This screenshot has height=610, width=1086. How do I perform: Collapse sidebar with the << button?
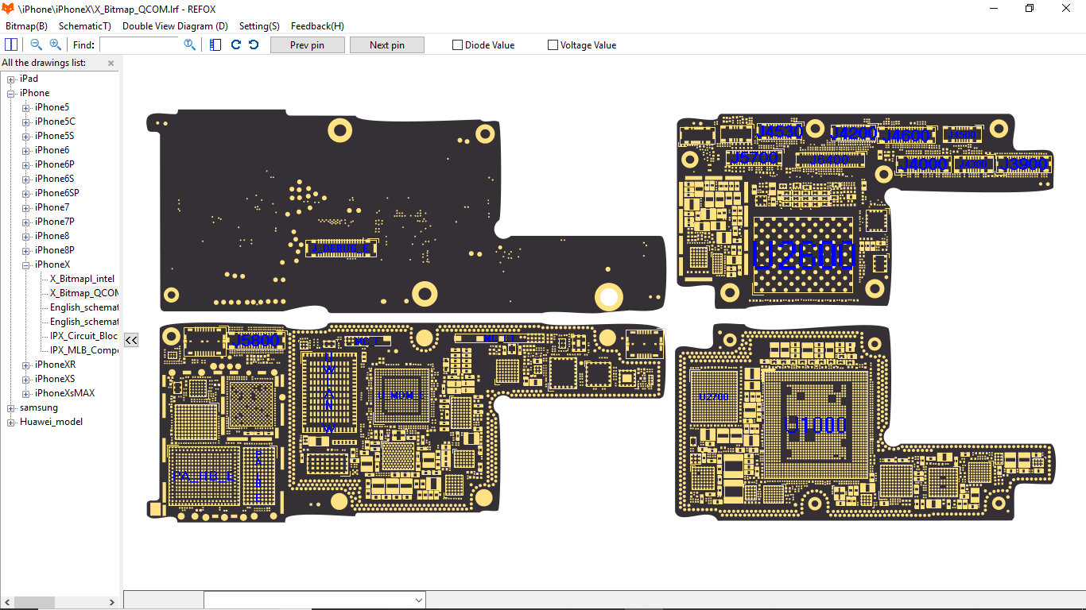131,340
